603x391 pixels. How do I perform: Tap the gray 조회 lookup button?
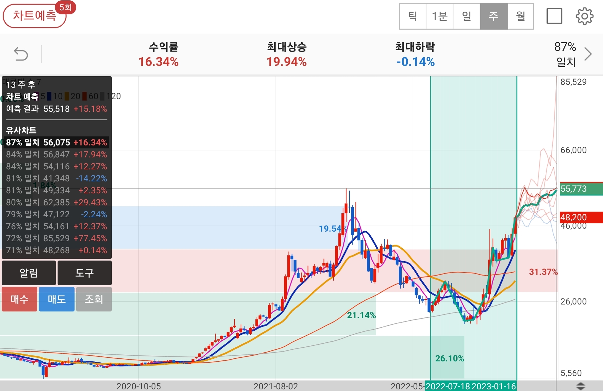coord(94,299)
